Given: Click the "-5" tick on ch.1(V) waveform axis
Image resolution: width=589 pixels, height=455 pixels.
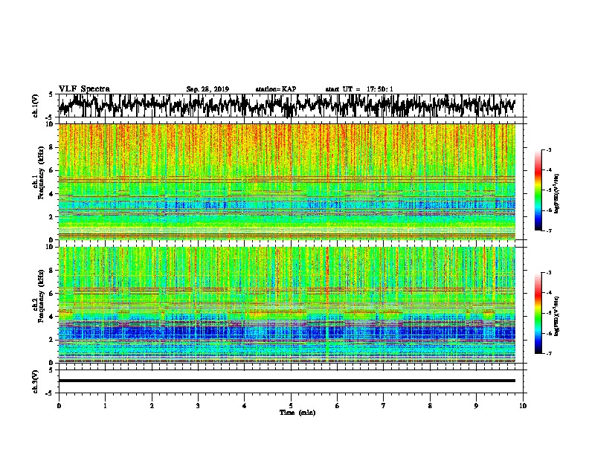Looking at the screenshot, I should [x=50, y=117].
